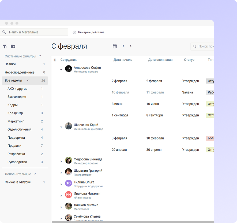Select Бухгалтерия department
This screenshot has width=237, height=223.
coord(25,97)
